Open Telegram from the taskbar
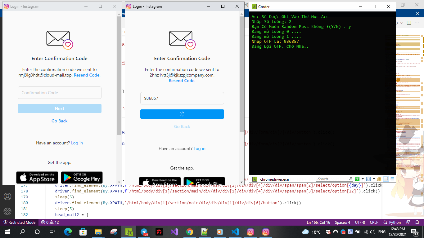 [x=144, y=231]
